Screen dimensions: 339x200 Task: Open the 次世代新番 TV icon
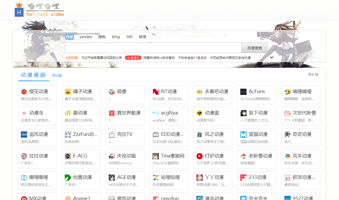(288, 113)
